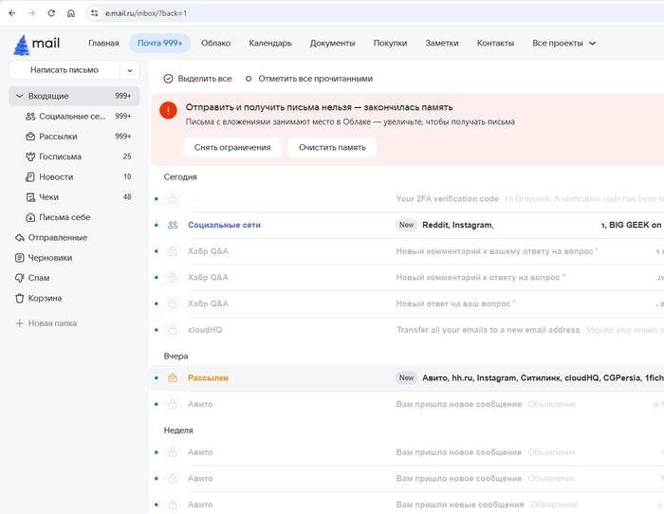The image size is (664, 514).
Task: Click the Новости folder icon
Action: (30, 177)
